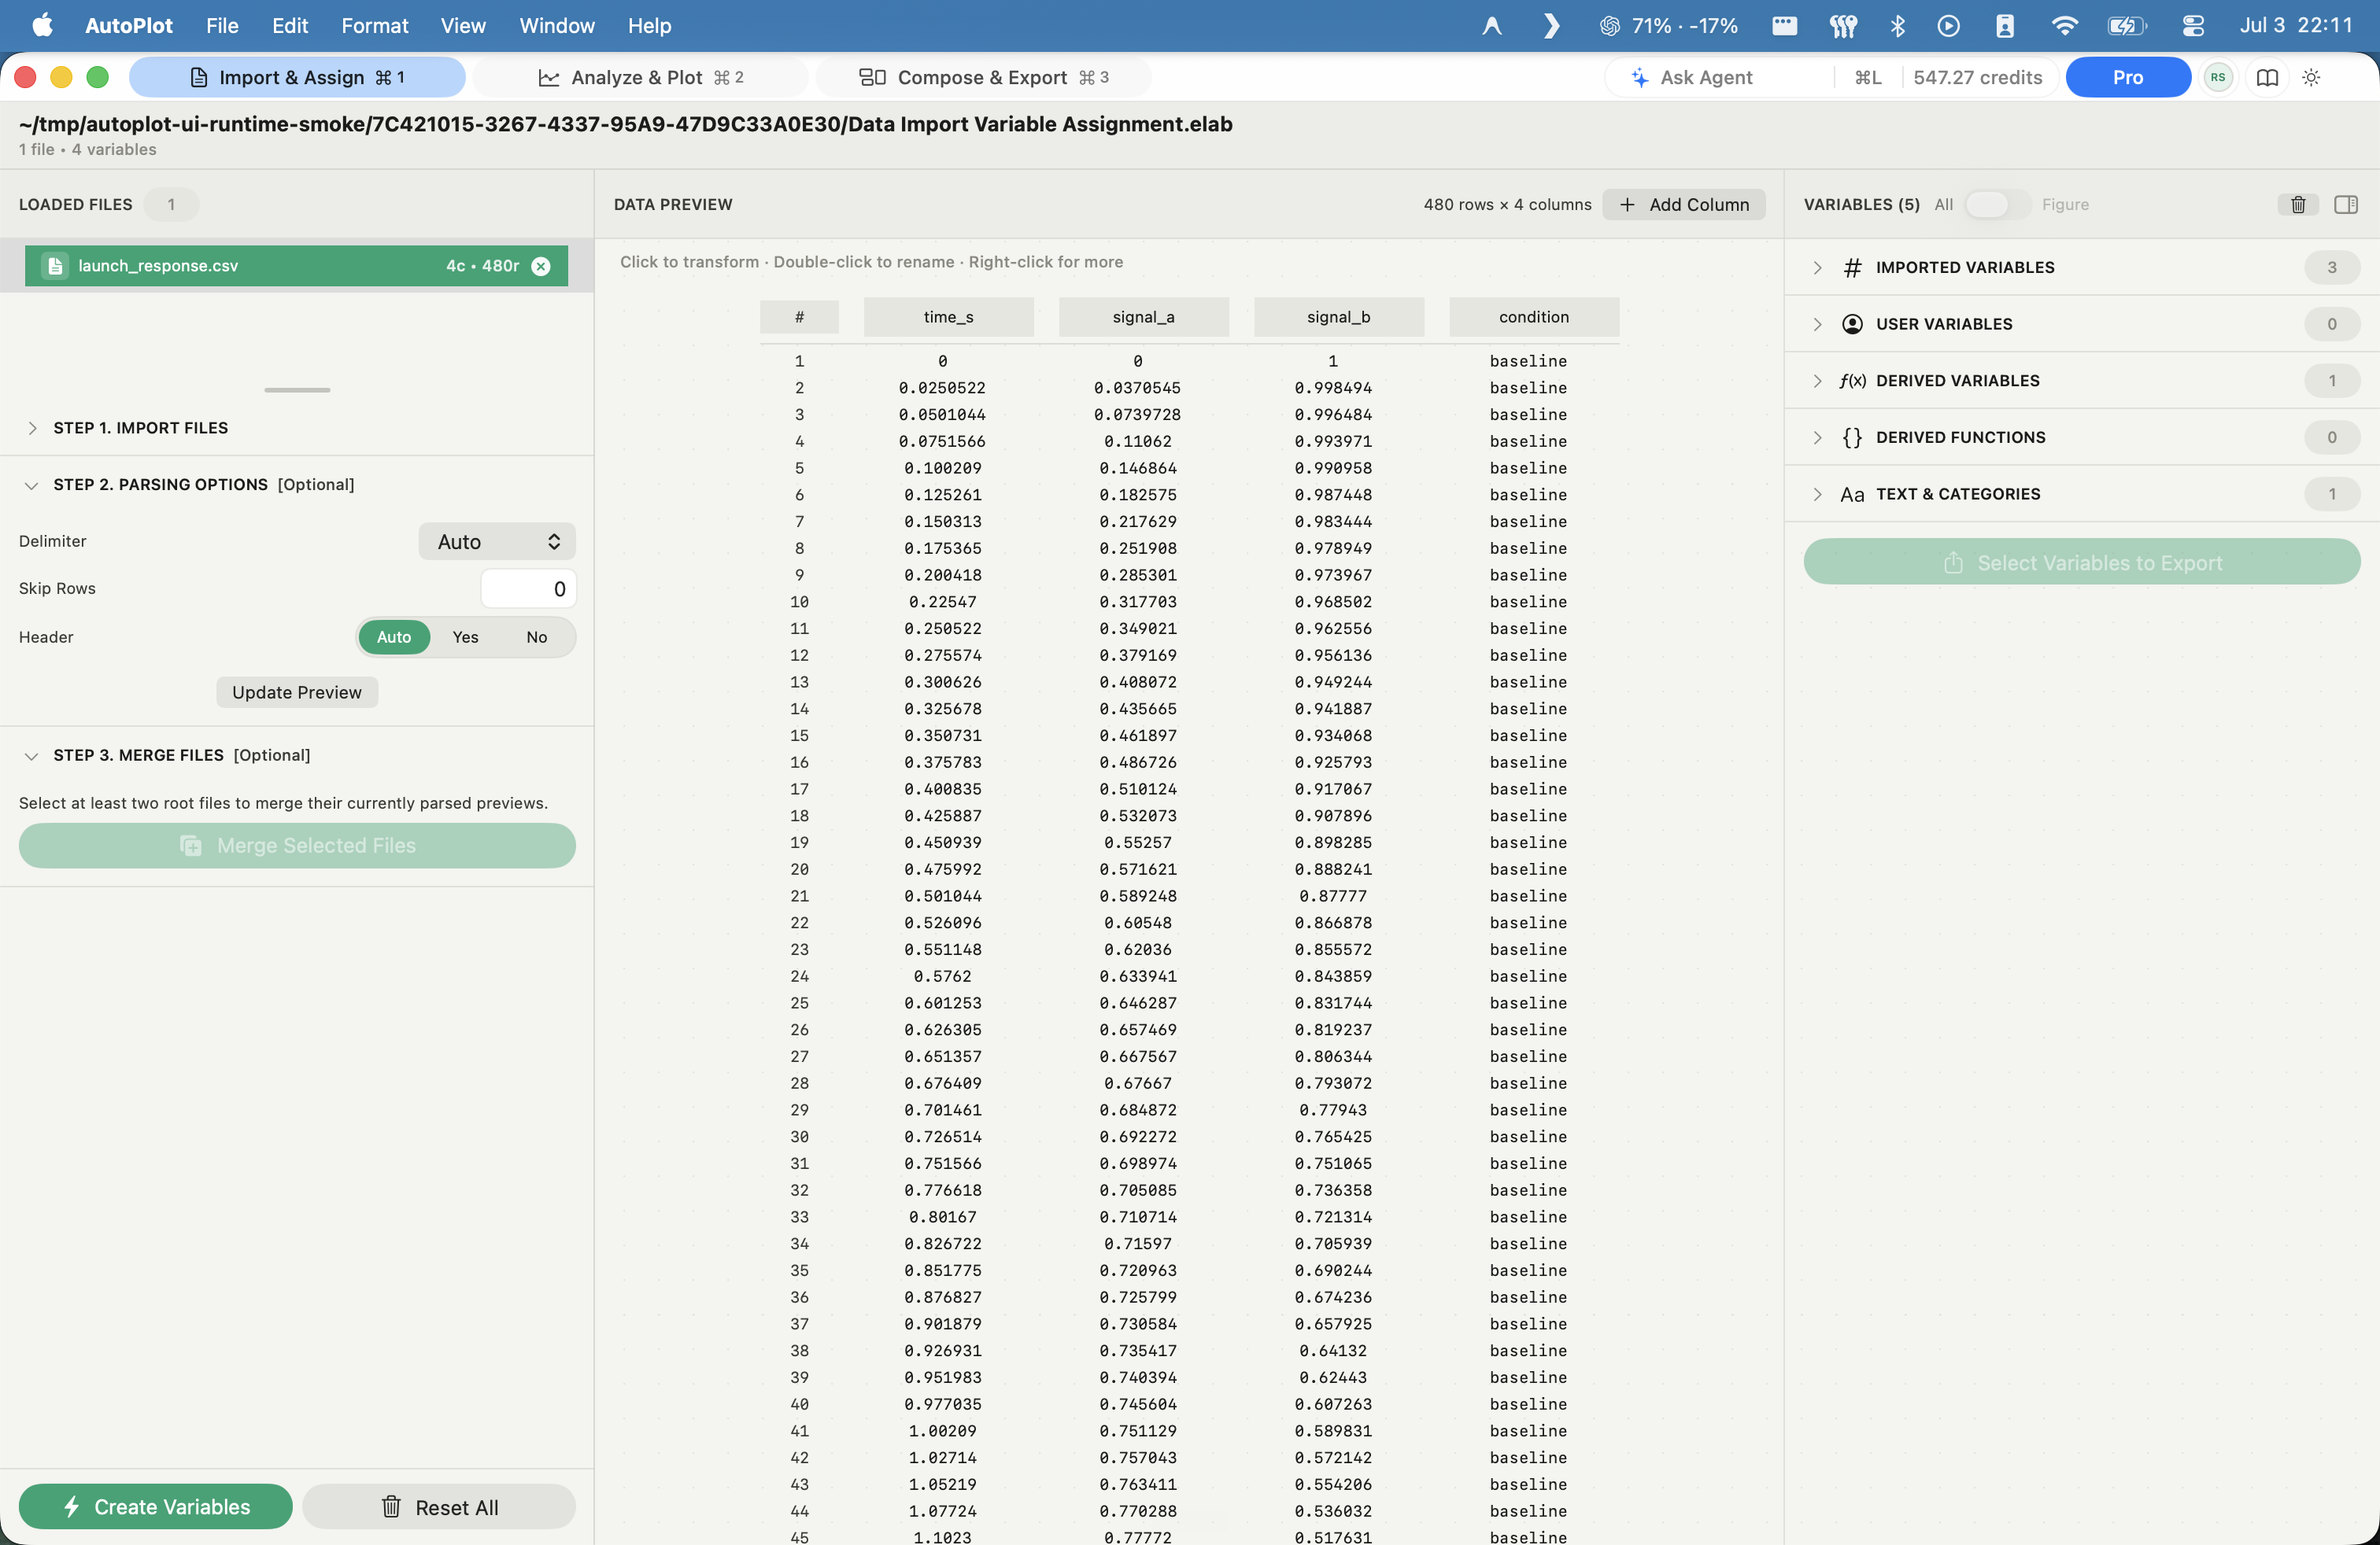Open the Help menu
The width and height of the screenshot is (2380, 1545).
click(x=649, y=26)
